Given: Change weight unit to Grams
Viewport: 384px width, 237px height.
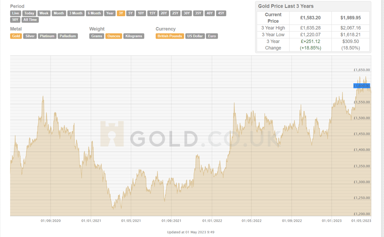Looking at the screenshot, I should (x=96, y=36).
